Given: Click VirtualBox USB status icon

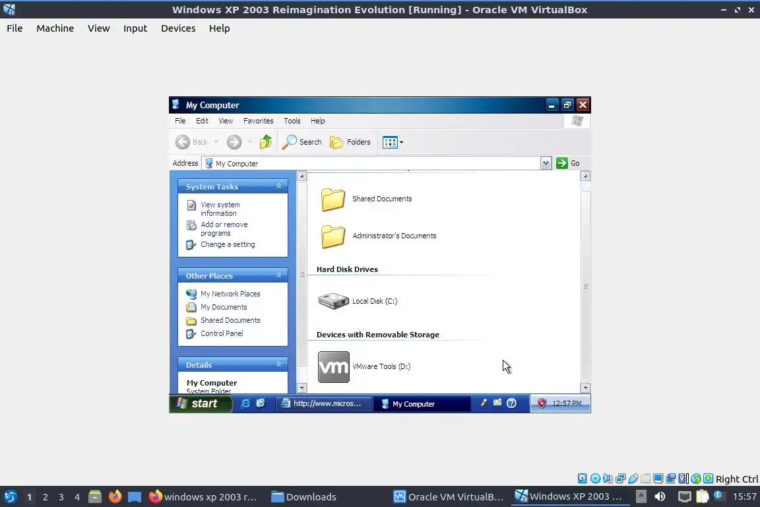Looking at the screenshot, I should point(633,479).
